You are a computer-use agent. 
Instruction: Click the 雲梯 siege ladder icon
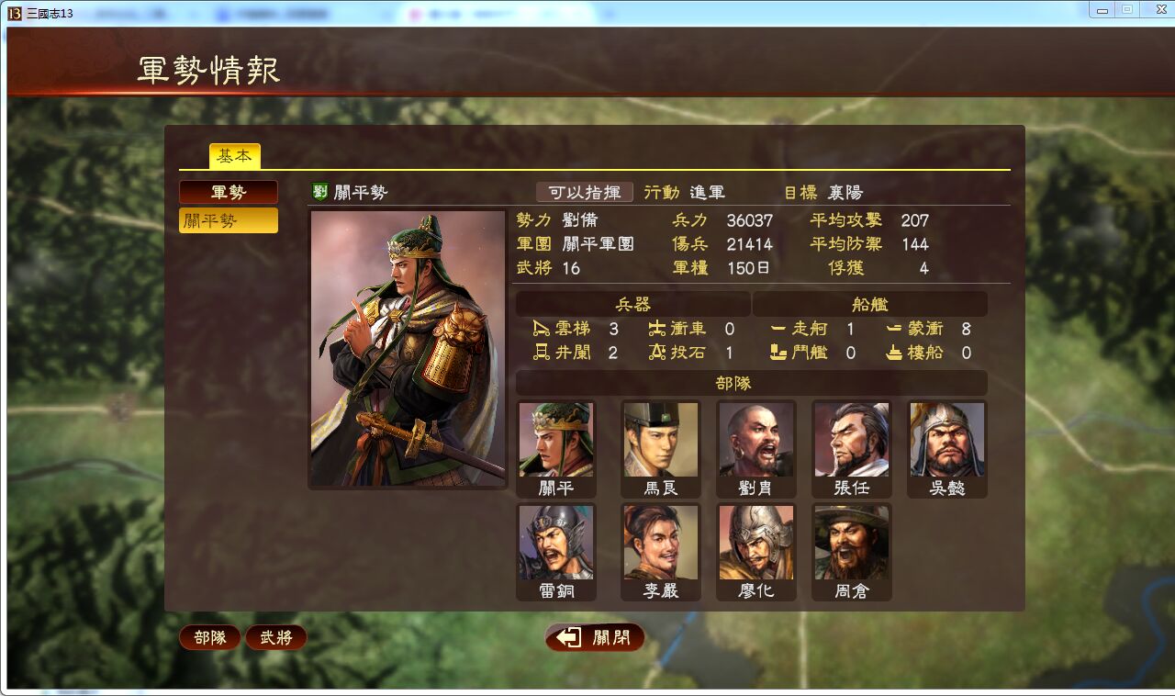point(542,329)
